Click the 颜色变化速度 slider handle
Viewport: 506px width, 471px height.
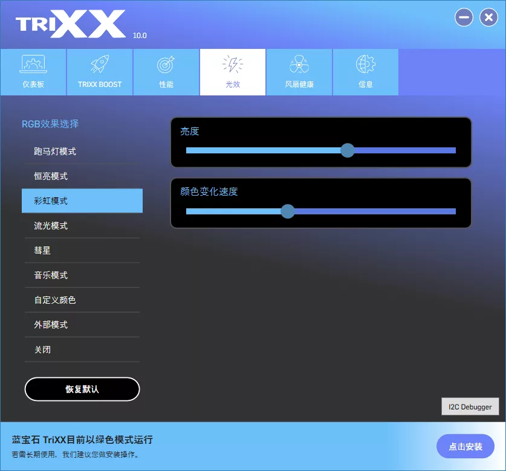tap(288, 211)
